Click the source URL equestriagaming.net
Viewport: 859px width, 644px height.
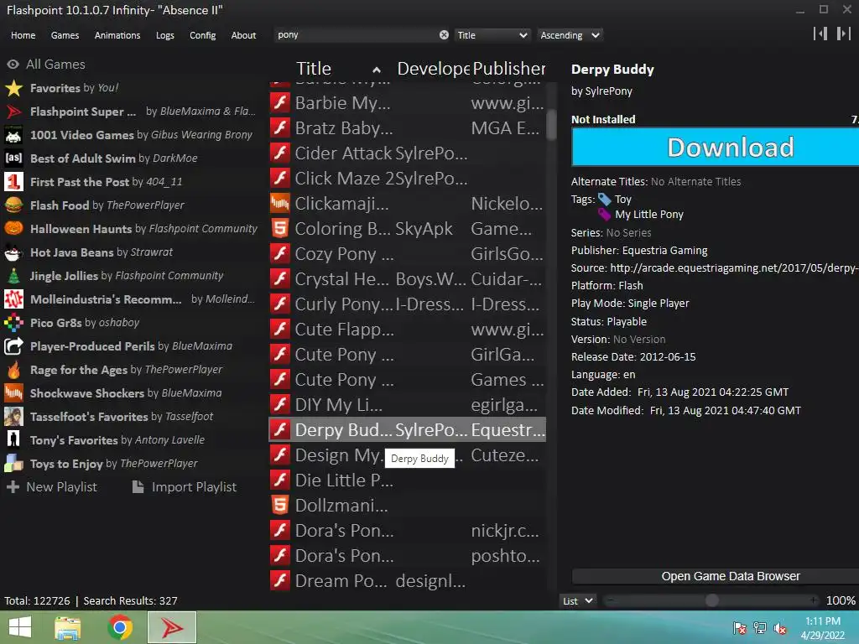click(734, 268)
